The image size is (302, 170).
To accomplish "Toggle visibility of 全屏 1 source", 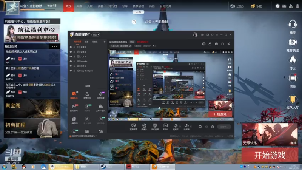I will (x=71, y=47).
